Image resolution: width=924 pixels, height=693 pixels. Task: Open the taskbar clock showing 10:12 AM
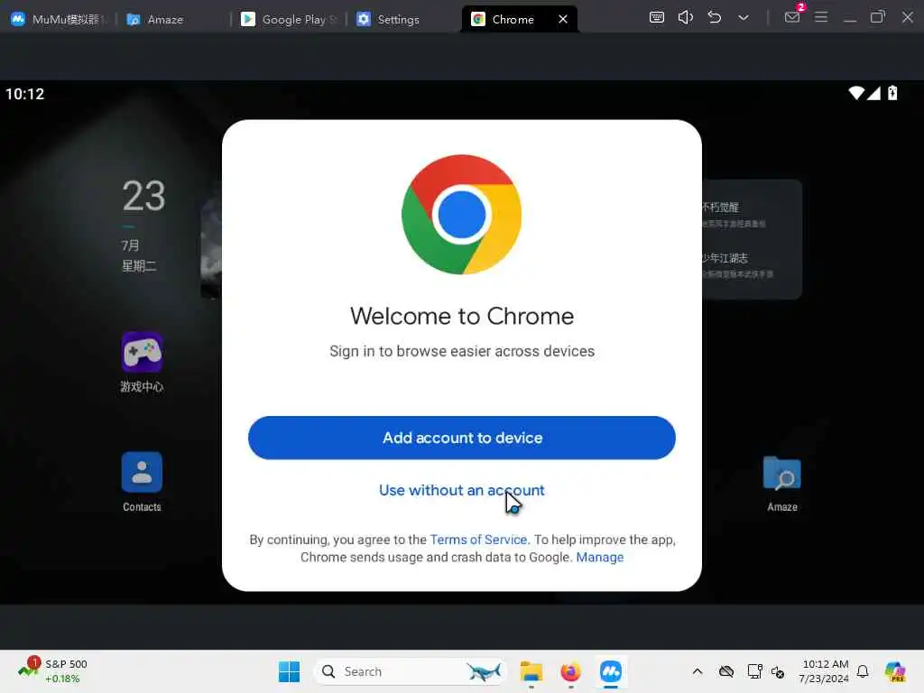pos(824,671)
